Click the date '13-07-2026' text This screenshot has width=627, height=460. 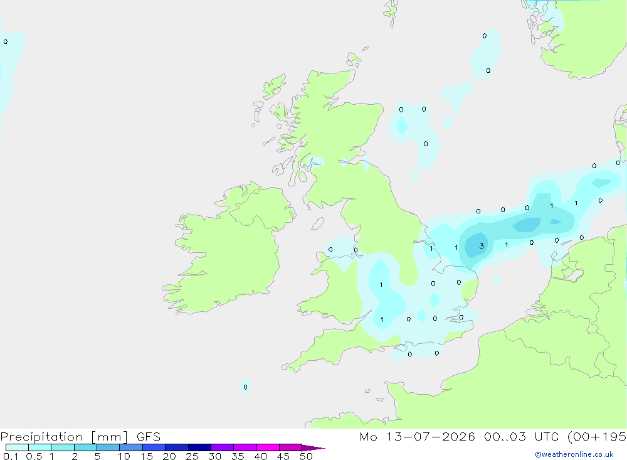[431, 437]
